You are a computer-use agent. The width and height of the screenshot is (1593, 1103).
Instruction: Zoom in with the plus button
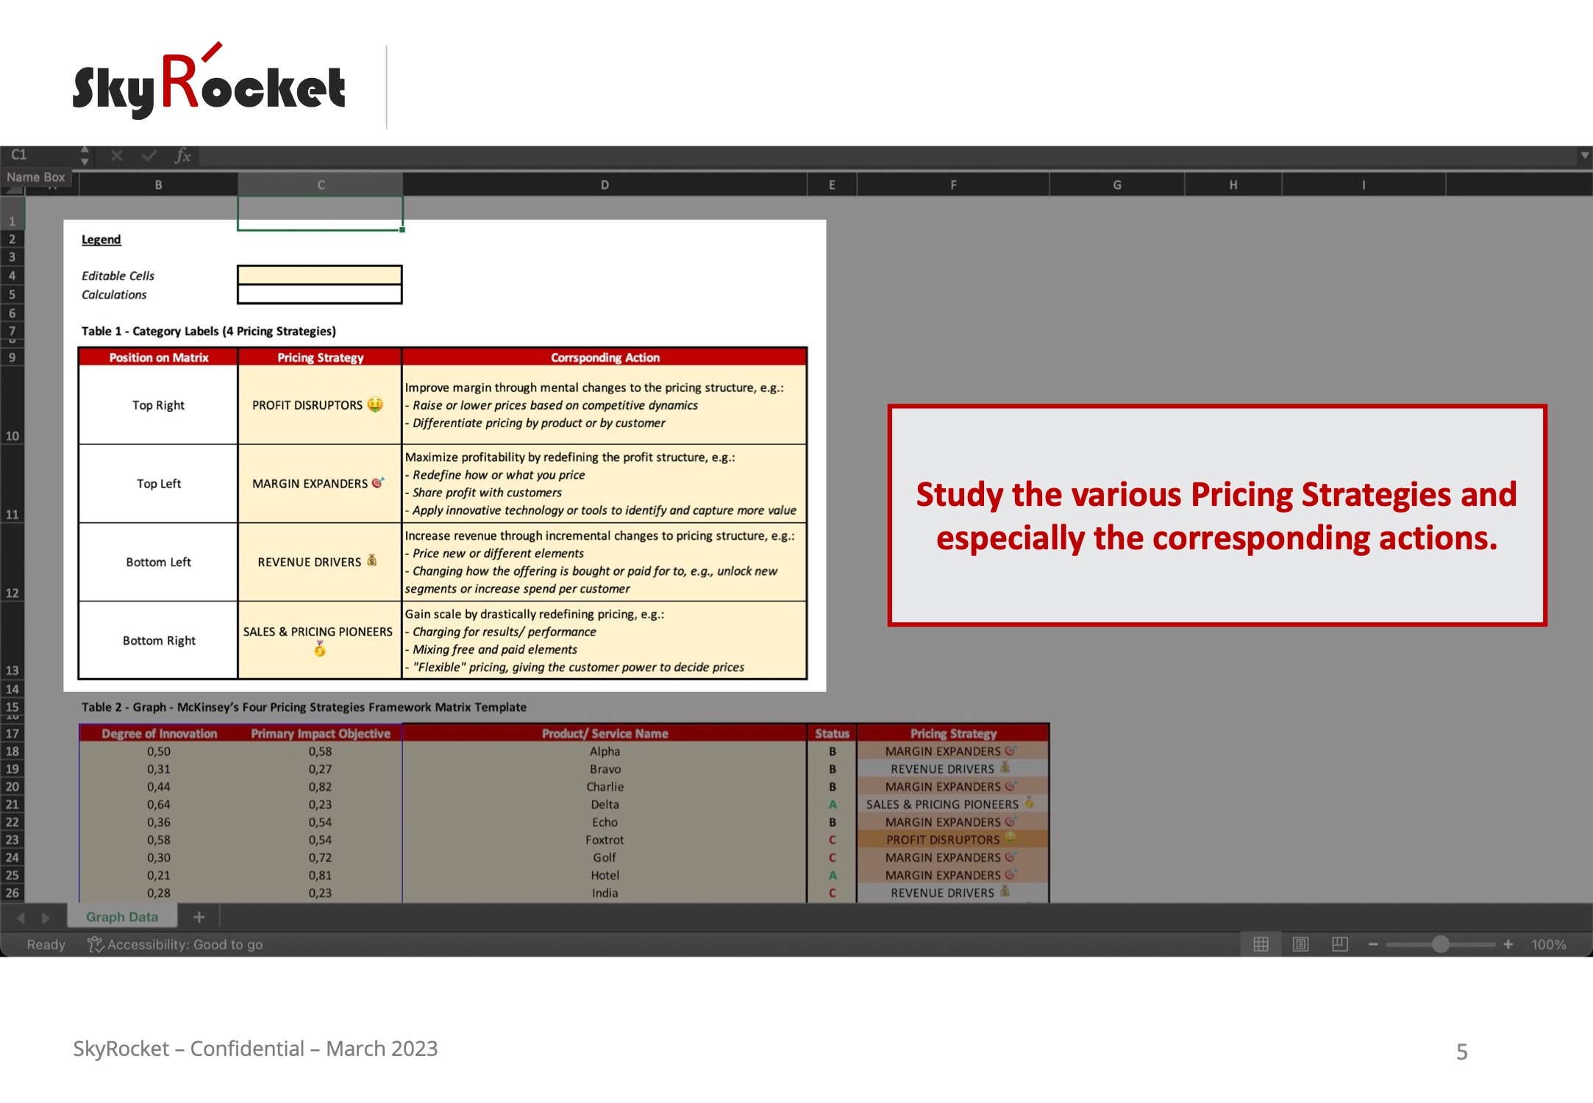click(x=1508, y=944)
